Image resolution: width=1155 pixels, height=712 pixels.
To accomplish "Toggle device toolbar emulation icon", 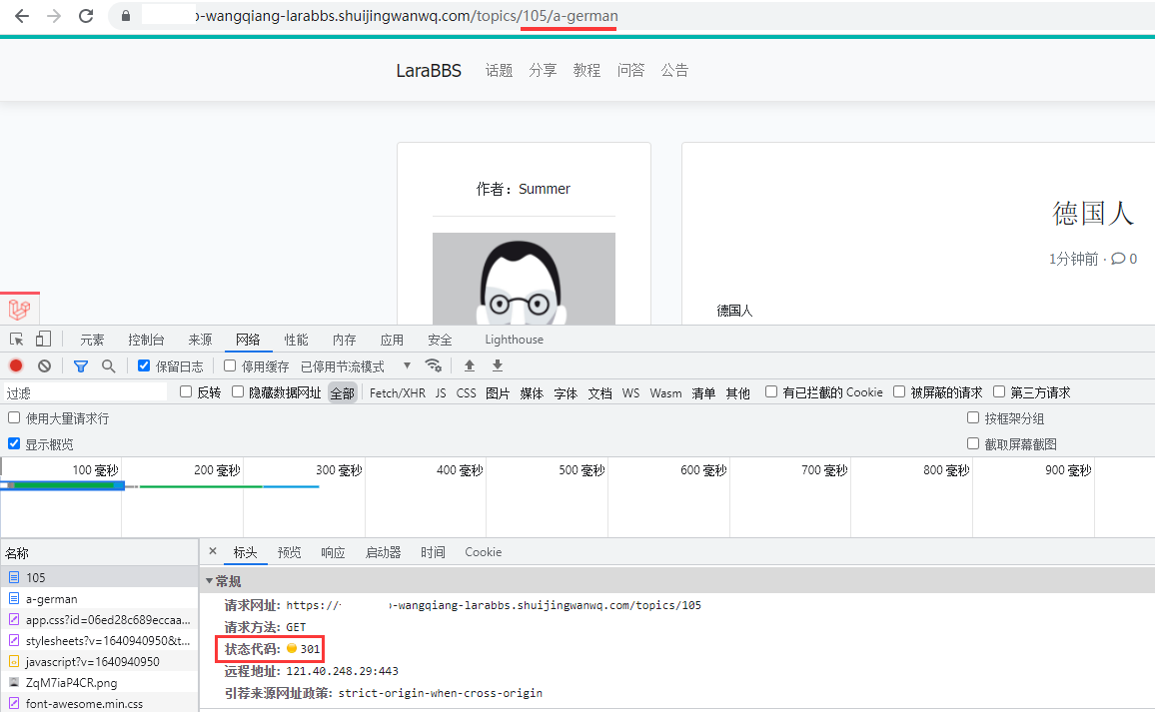I will 43,340.
